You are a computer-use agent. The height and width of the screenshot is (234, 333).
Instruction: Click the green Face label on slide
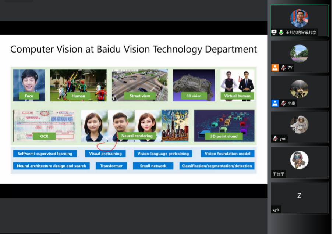29,96
